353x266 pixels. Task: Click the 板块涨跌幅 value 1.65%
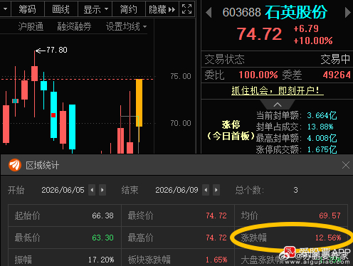click(x=216, y=260)
